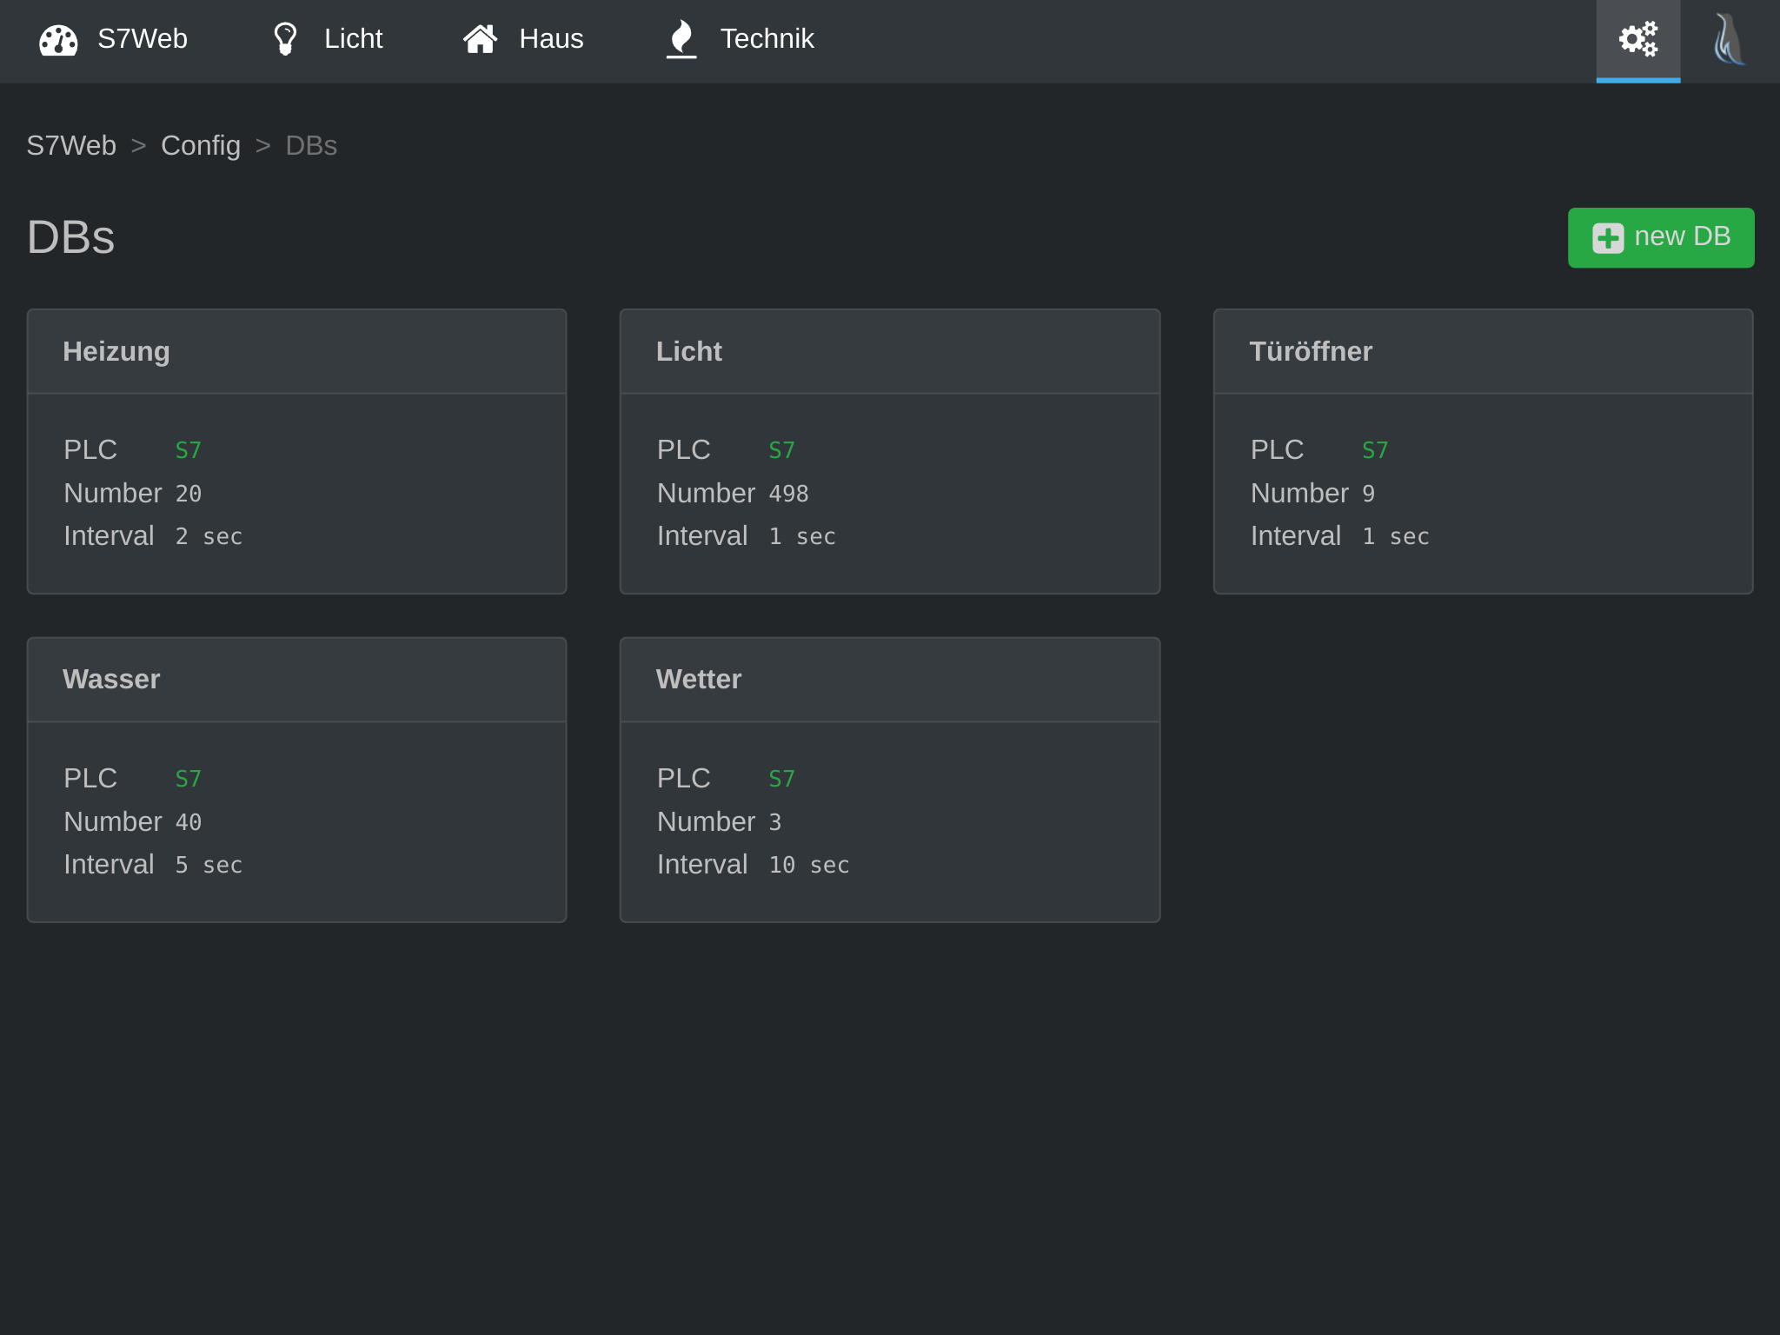Click interval 5 sec in Wasser card
Viewport: 1780px width, 1335px height.
[x=209, y=865]
